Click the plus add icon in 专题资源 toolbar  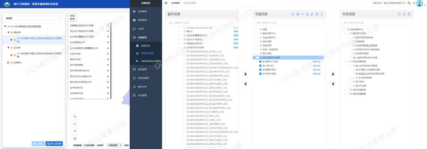[x=302, y=14]
